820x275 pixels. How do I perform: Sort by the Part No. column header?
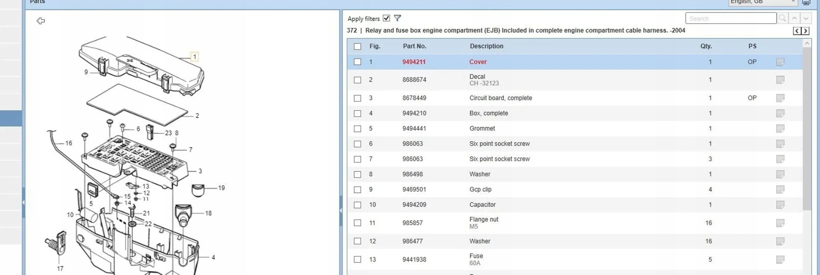point(414,46)
